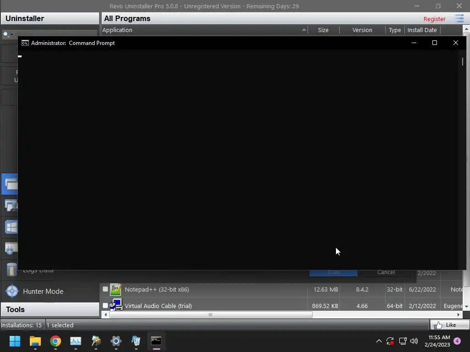Image resolution: width=470 pixels, height=352 pixels.
Task: Open the notification center badge
Action: [x=457, y=341]
